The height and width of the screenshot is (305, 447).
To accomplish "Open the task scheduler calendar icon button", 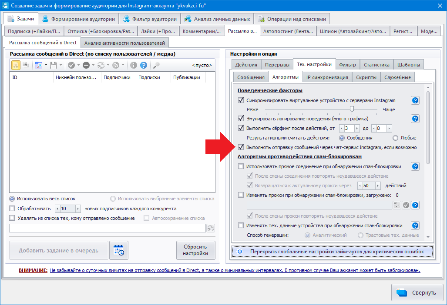I will (x=118, y=250).
